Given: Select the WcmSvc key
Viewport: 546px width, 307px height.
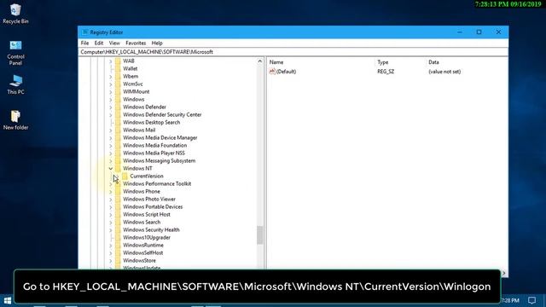Looking at the screenshot, I should 133,84.
